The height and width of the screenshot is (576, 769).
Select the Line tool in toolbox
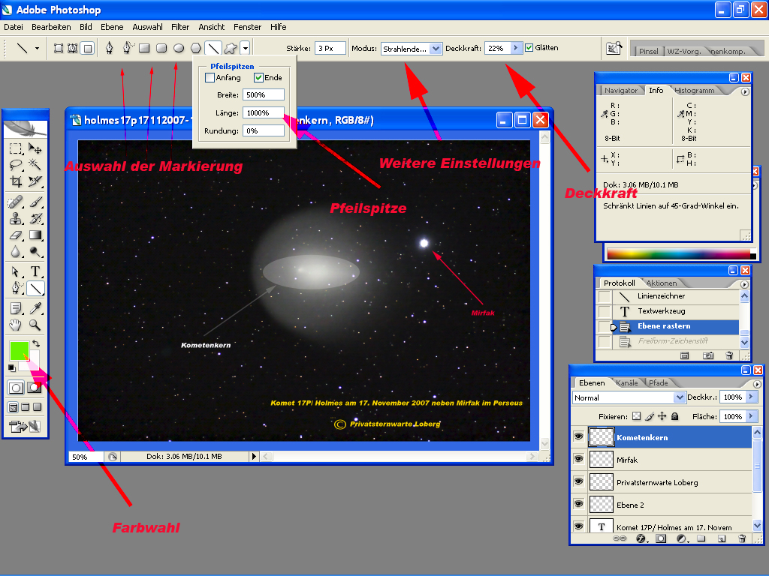tap(35, 288)
